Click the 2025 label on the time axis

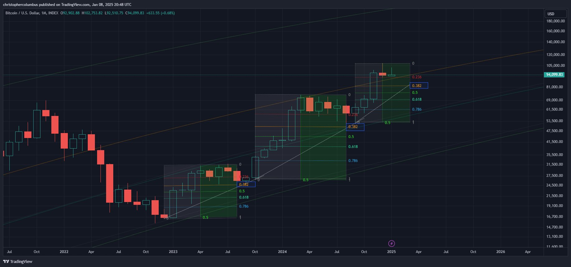(x=391, y=251)
